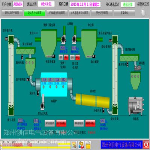Click the 预烘干螺旋 screw motor icon

coord(54,56)
